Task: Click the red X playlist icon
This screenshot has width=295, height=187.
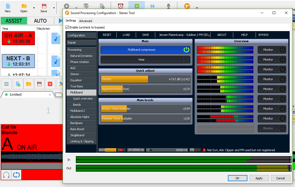Action: click(x=50, y=84)
